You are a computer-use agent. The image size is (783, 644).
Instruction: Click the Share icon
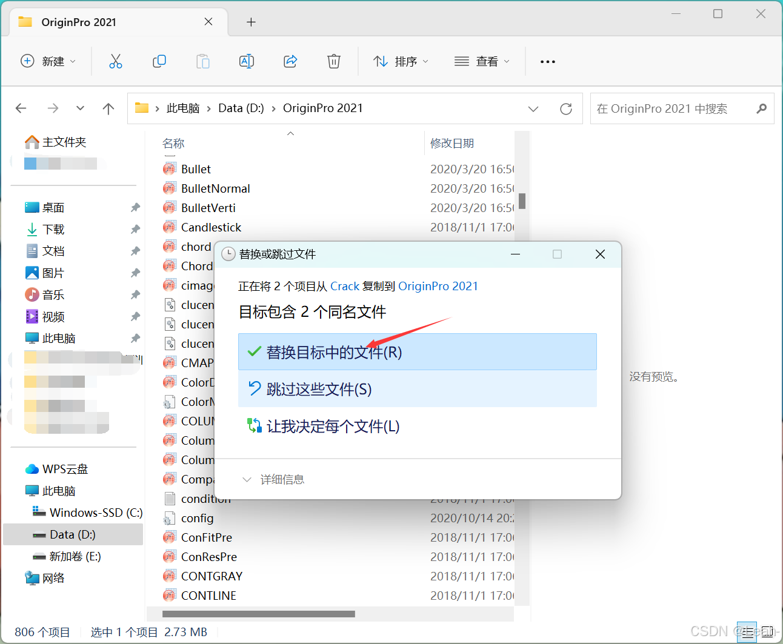pyautogui.click(x=290, y=61)
